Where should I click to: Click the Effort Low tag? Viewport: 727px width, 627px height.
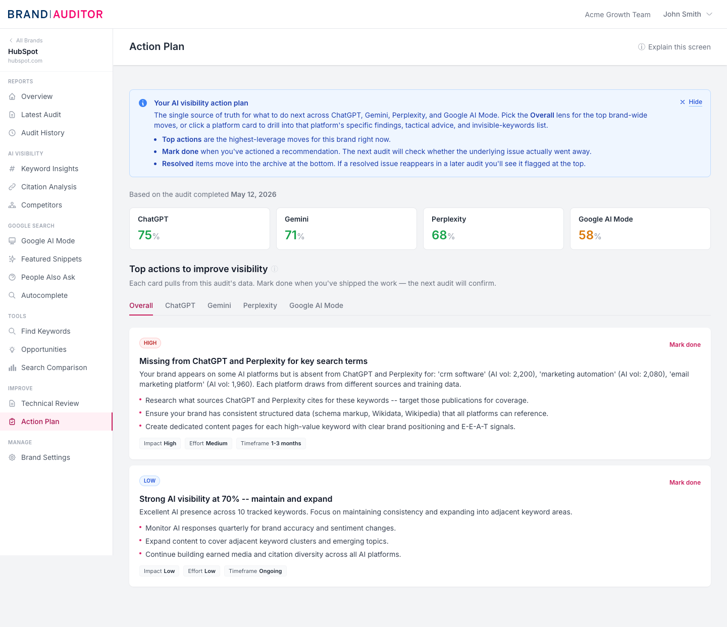[x=202, y=571]
